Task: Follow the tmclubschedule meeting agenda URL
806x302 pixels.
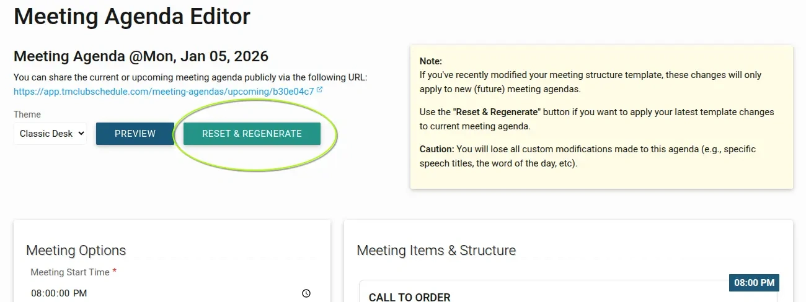Action: coord(164,92)
